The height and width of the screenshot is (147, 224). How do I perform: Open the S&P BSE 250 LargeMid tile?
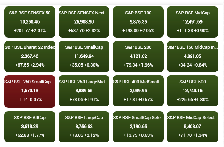(x=84, y=91)
